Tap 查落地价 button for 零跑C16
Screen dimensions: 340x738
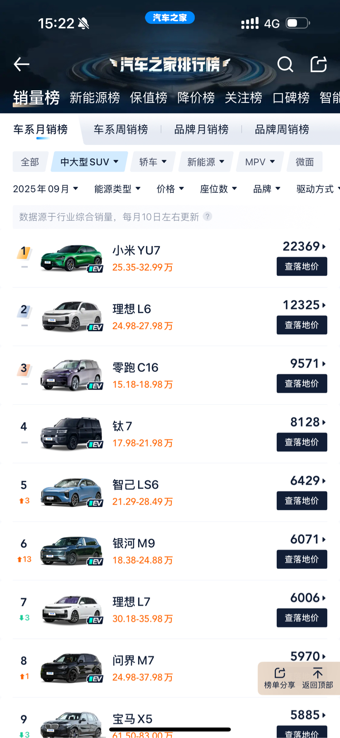pos(301,383)
